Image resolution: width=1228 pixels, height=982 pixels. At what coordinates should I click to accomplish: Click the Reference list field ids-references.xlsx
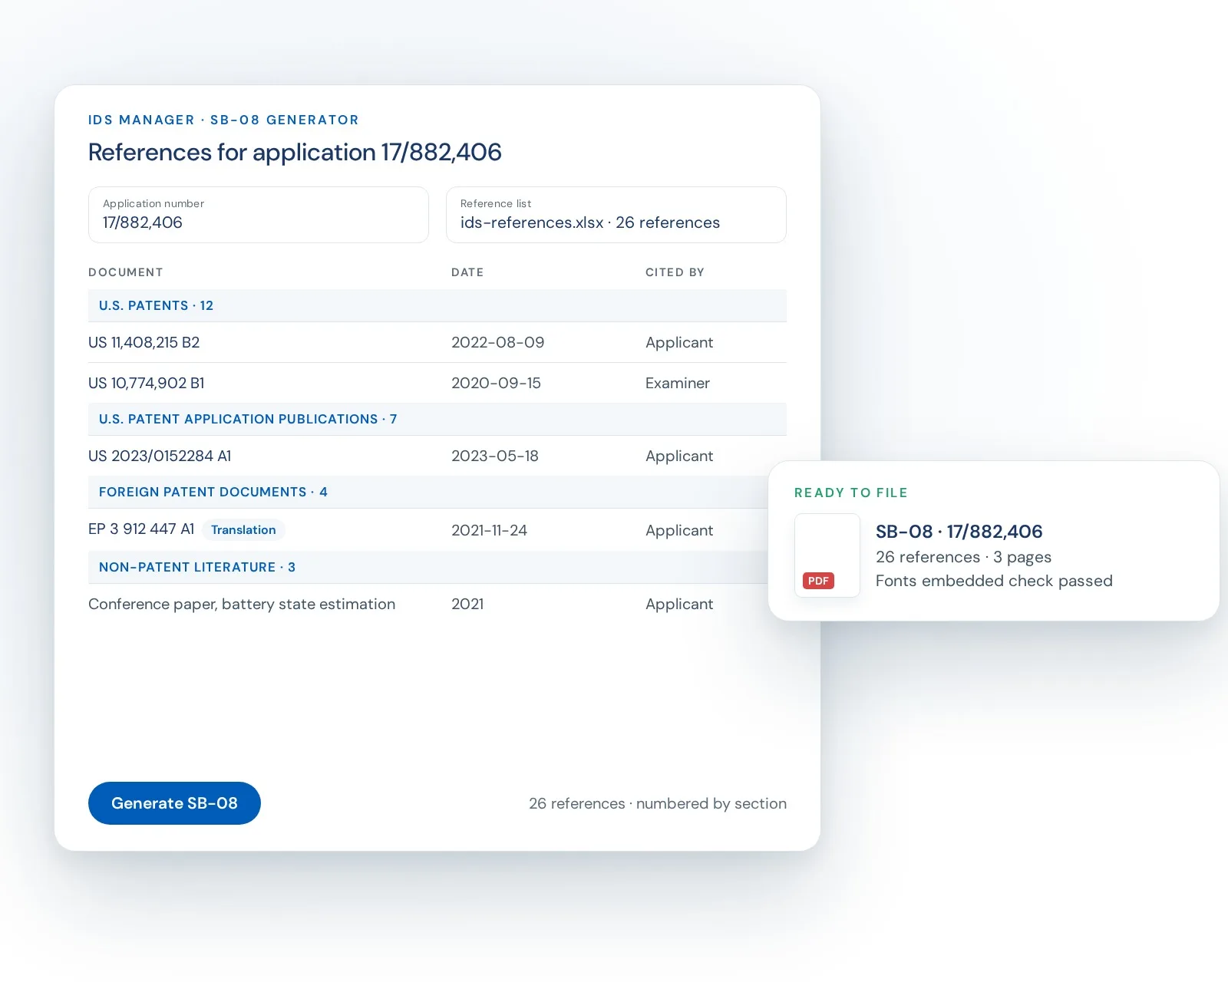pos(616,215)
